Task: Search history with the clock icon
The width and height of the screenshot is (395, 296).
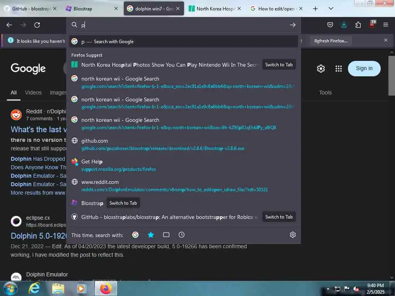Action: click(181, 235)
